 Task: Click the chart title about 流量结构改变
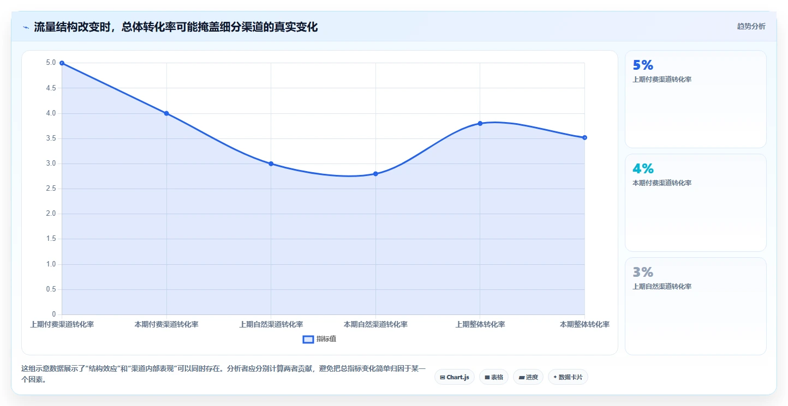[176, 27]
